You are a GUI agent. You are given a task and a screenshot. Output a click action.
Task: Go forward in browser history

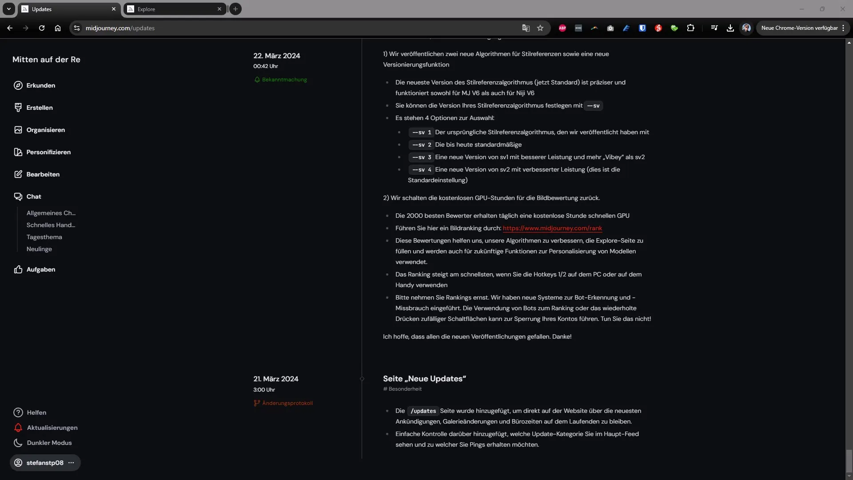[x=26, y=28]
